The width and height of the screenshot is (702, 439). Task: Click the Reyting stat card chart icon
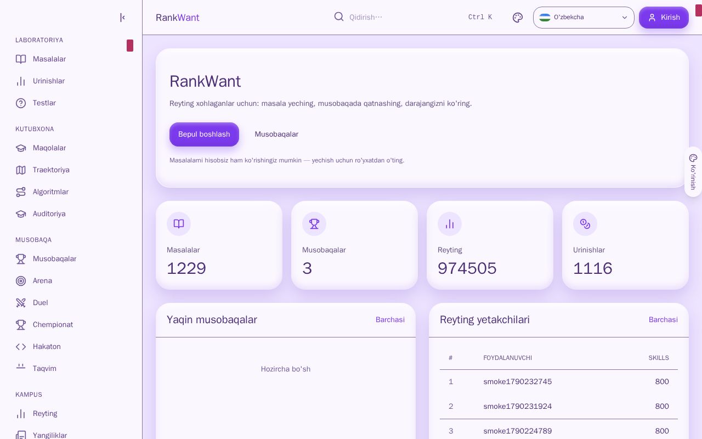(450, 224)
